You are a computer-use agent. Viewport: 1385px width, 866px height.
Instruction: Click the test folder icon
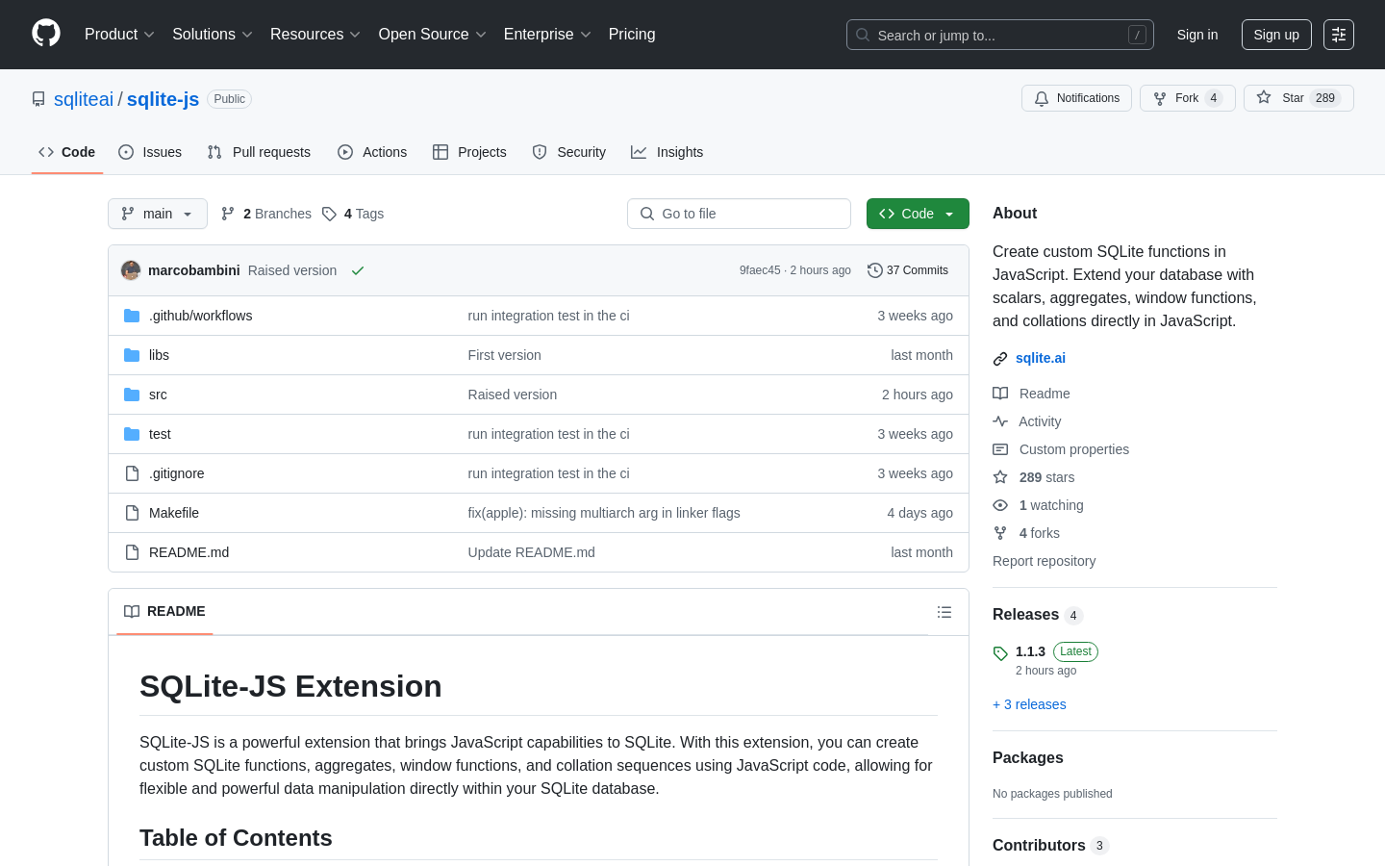(132, 434)
